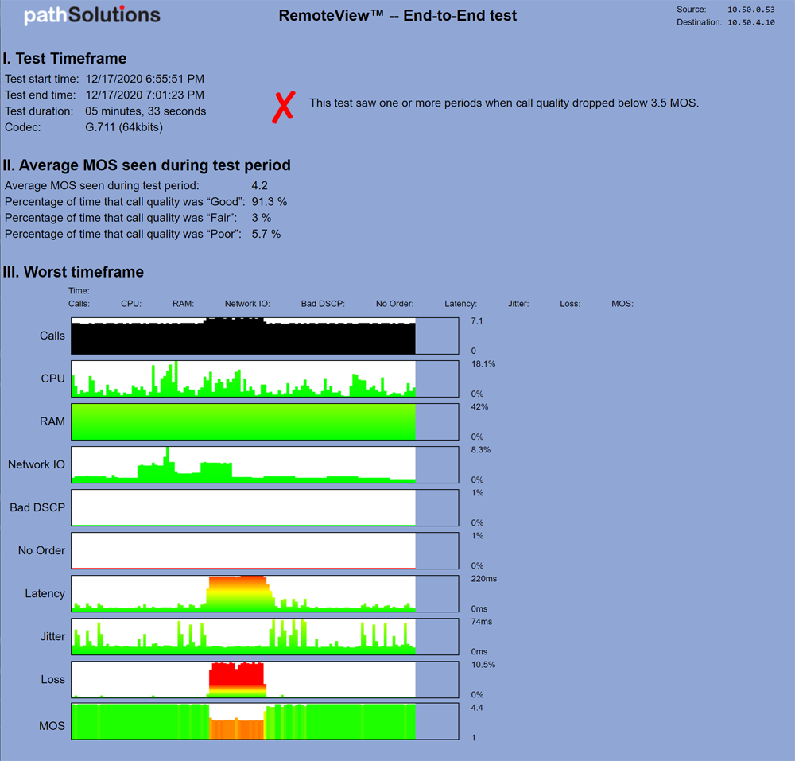Click the empty Bad DSCP graph
Image resolution: width=795 pixels, height=761 pixels.
[243, 507]
